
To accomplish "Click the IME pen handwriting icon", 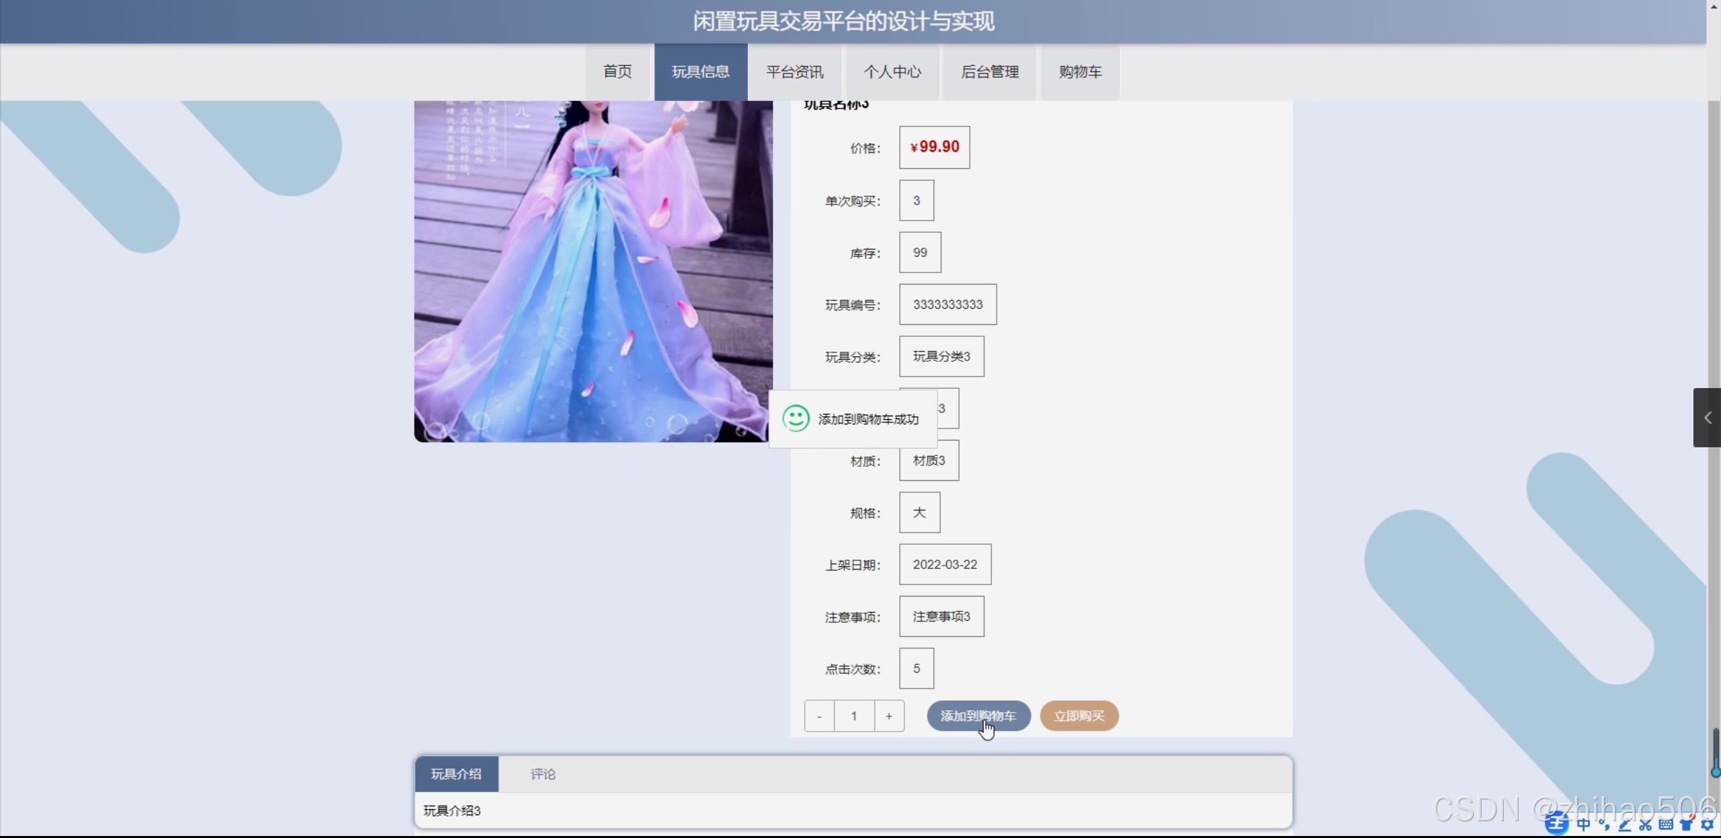I will click(x=1626, y=825).
